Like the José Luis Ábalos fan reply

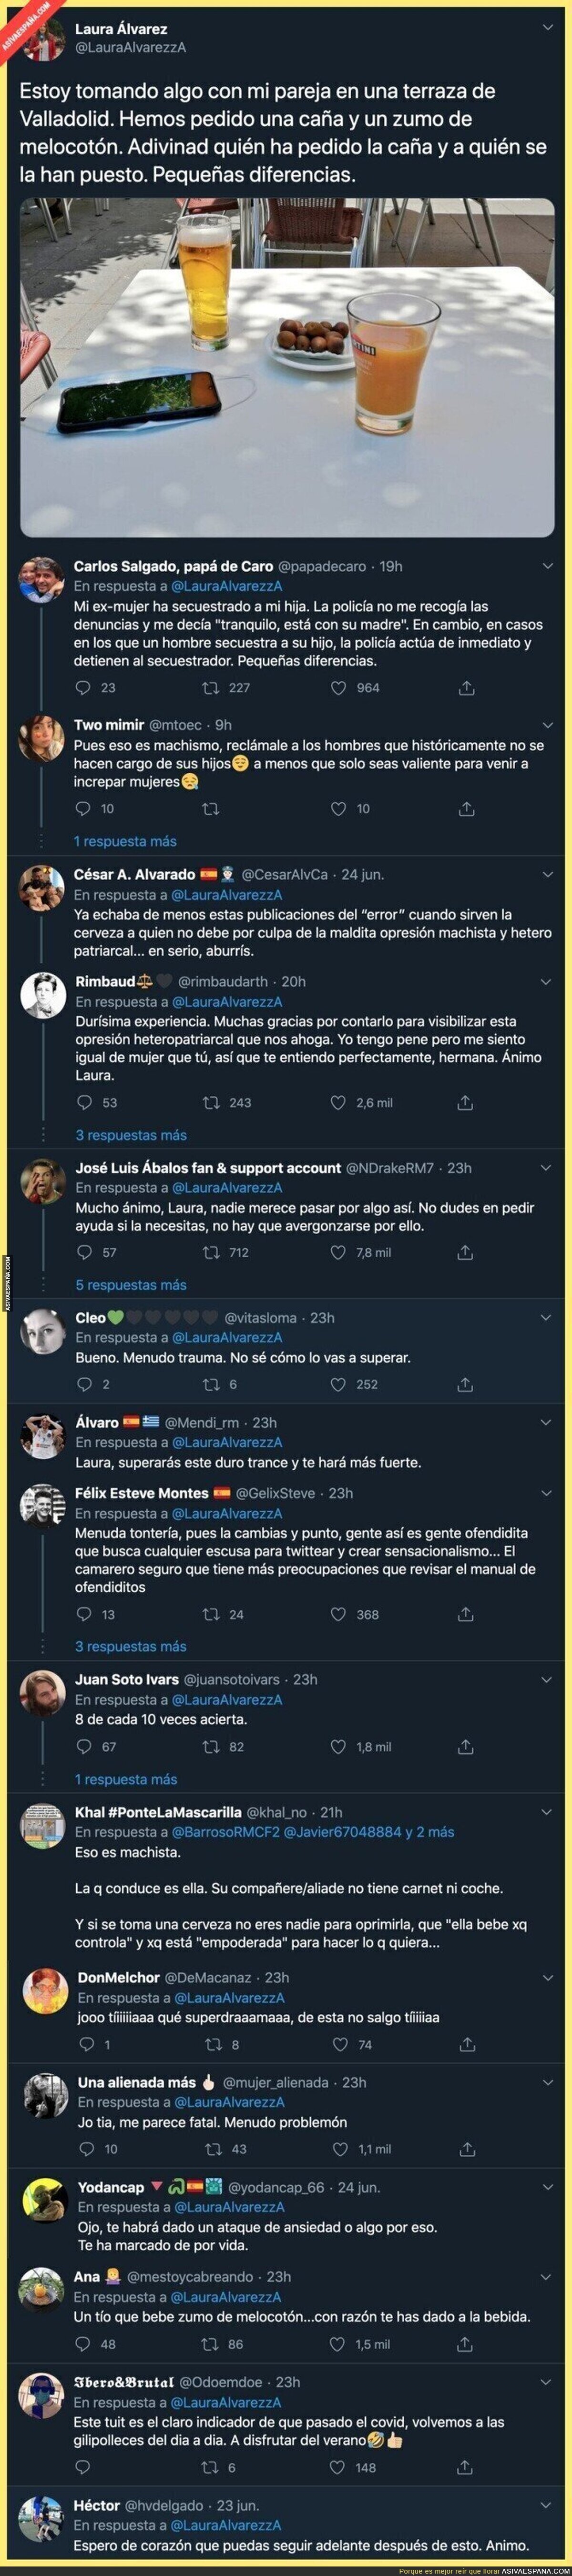coord(338,1252)
